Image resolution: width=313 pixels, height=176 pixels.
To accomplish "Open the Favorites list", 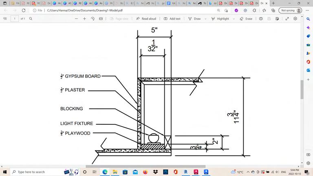I will click(x=264, y=10).
